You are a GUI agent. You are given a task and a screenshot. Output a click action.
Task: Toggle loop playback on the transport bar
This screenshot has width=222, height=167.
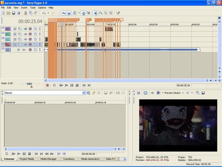(54, 85)
